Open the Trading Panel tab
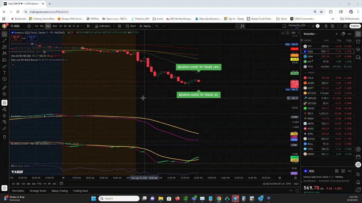The height and width of the screenshot is (203, 362). (80, 191)
